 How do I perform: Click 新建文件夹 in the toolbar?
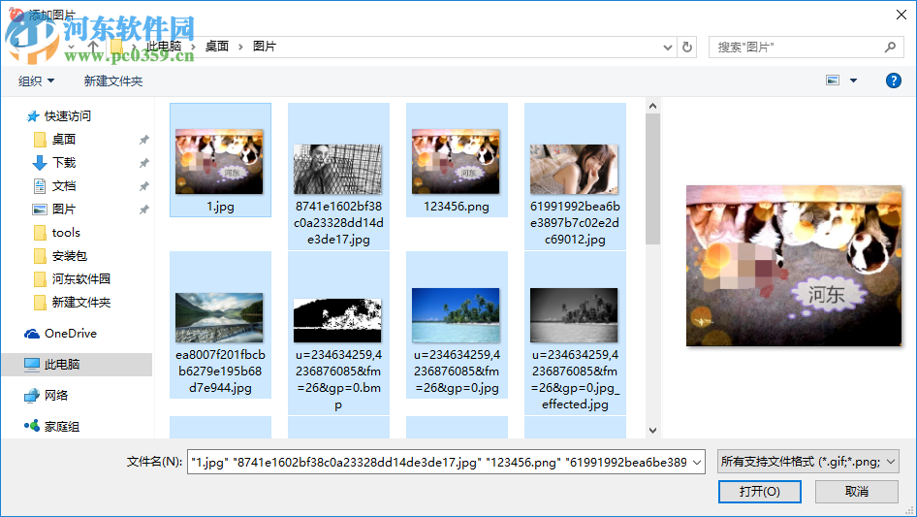coord(112,81)
